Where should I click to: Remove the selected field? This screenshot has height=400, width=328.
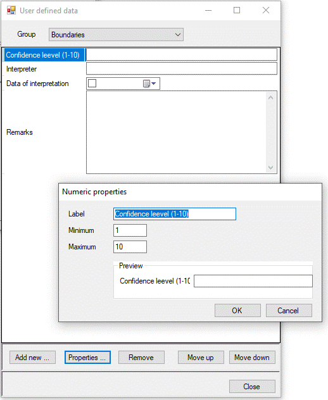(141, 358)
